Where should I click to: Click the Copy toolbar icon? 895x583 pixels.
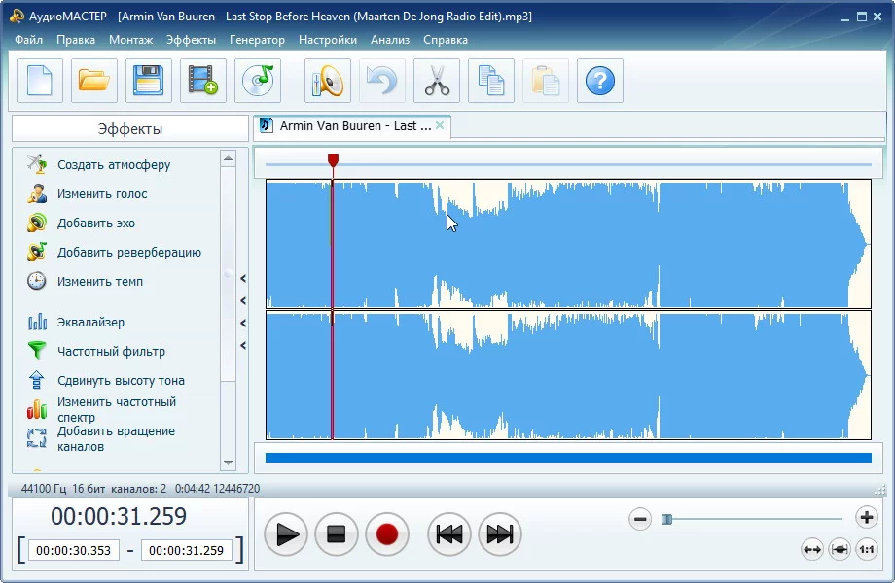click(491, 81)
